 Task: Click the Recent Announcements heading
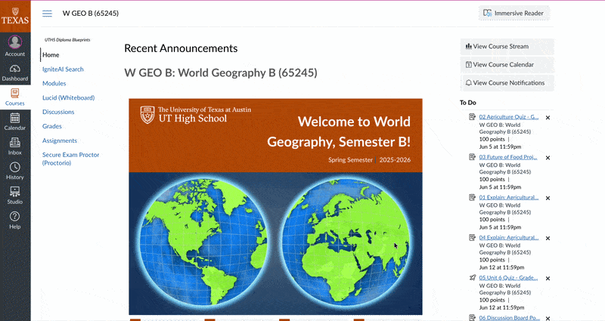[x=181, y=48]
